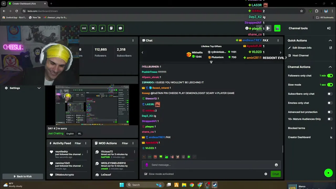Viewport: 336px width, 189px height.
Task: Open the Chat panel three-dot menu
Action: coord(278,40)
